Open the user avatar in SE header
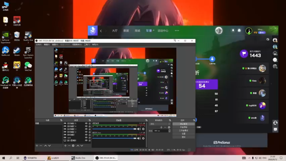The image size is (286, 161). point(249,31)
